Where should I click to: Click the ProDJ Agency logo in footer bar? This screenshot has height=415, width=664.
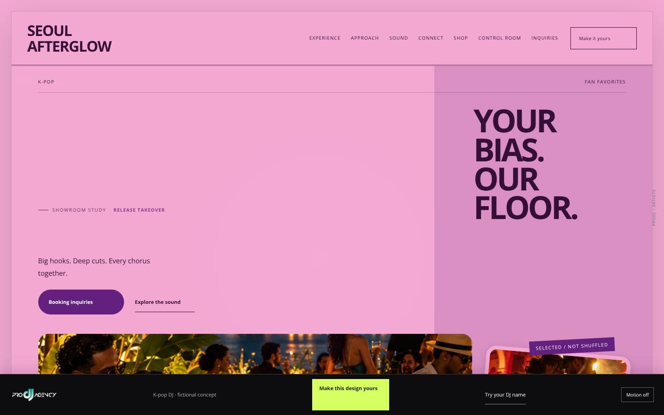[x=34, y=395]
